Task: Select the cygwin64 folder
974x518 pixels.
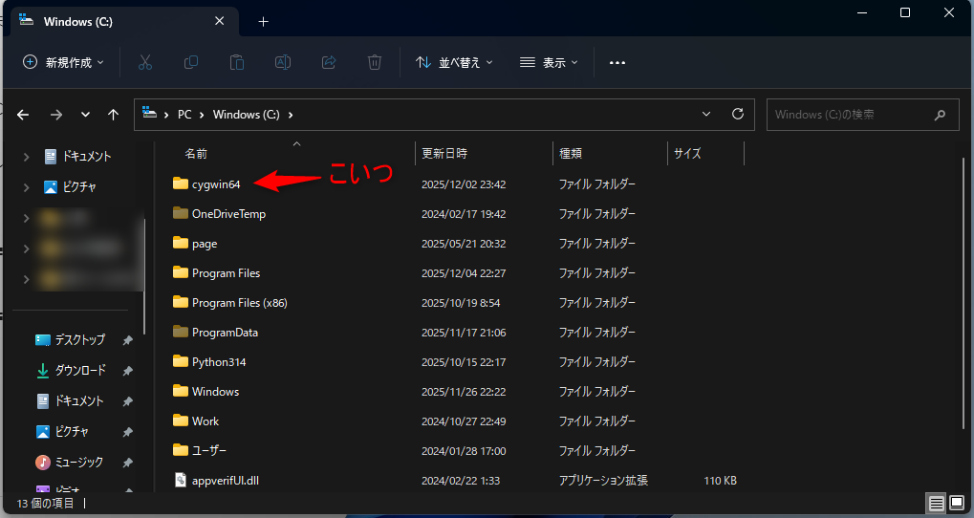Action: (x=215, y=183)
